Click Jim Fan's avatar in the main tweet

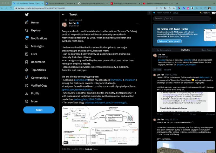pos(64,24)
